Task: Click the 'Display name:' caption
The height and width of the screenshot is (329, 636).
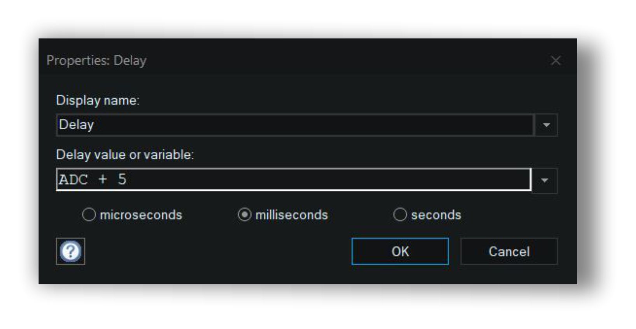Action: click(x=98, y=100)
